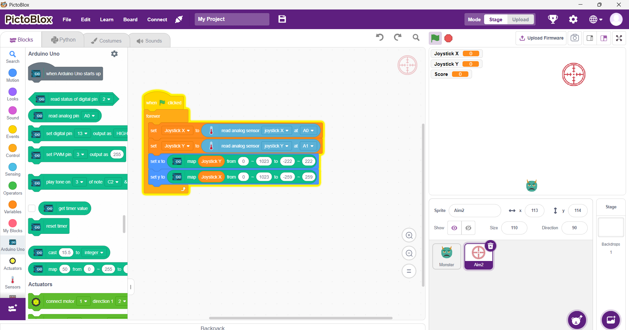The height and width of the screenshot is (330, 629).
Task: Redo the last action
Action: [x=398, y=37]
